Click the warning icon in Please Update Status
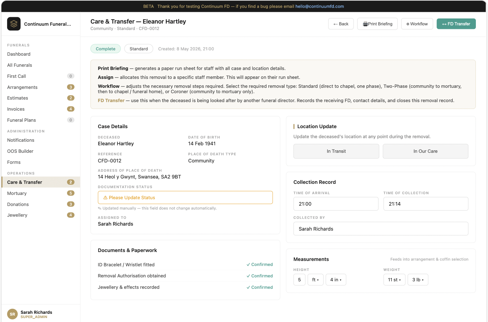This screenshot has width=488, height=322. [105, 197]
